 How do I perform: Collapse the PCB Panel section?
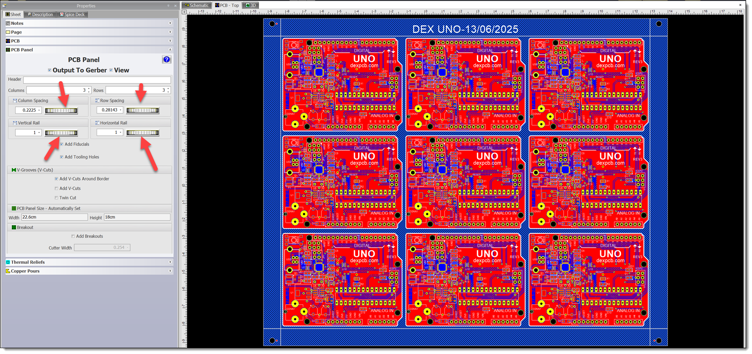tap(170, 50)
